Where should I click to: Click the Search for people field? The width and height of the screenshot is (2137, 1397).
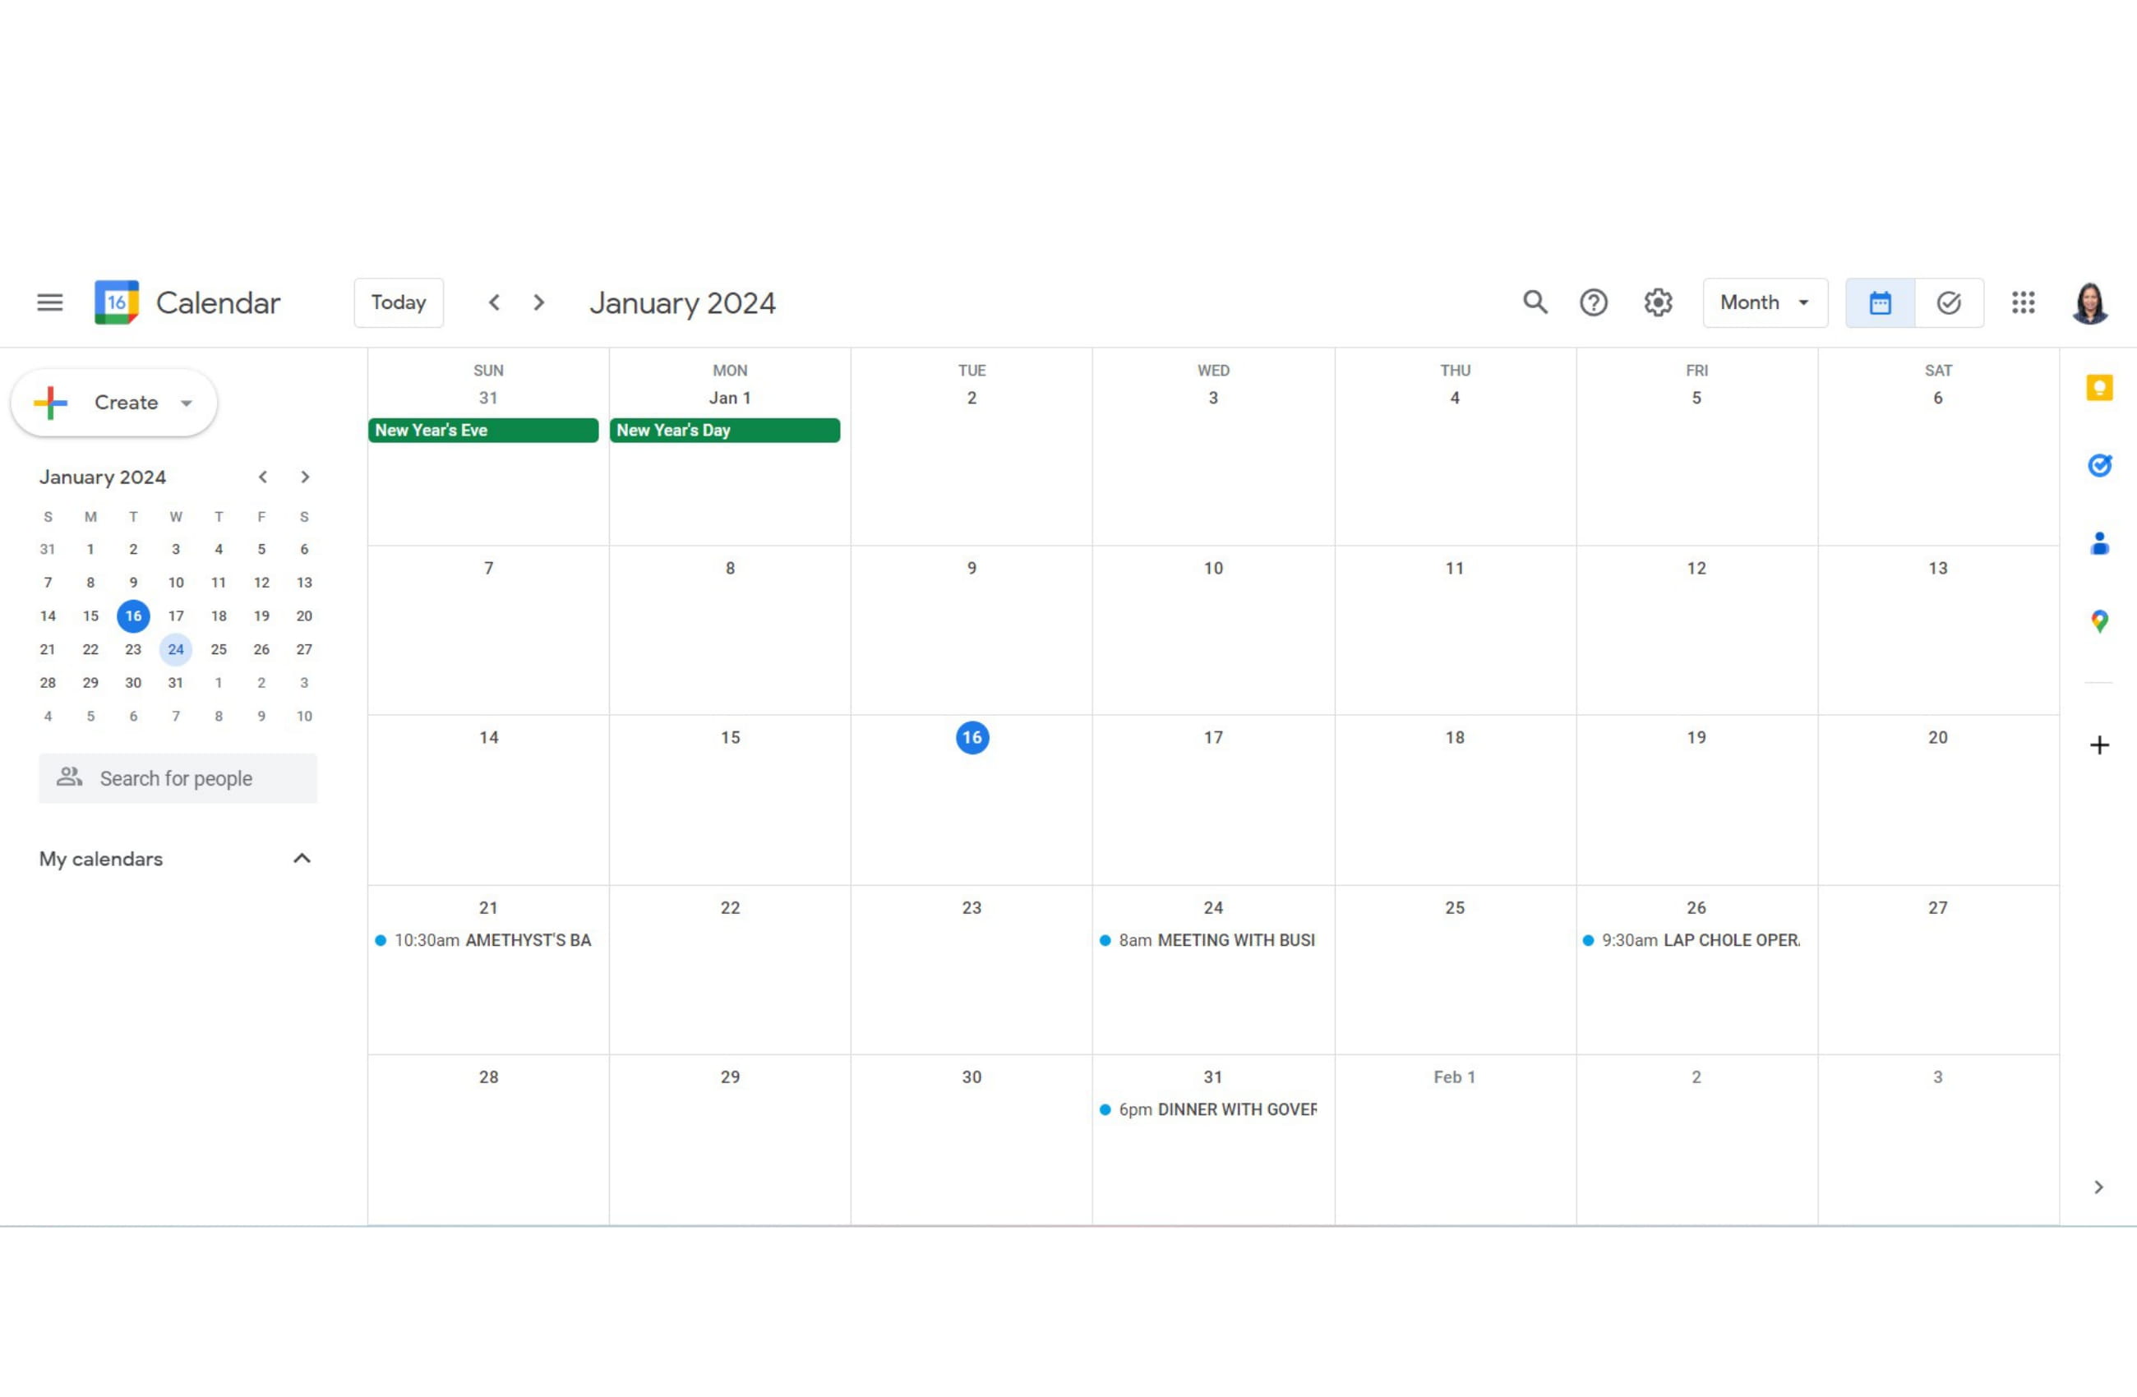point(178,778)
